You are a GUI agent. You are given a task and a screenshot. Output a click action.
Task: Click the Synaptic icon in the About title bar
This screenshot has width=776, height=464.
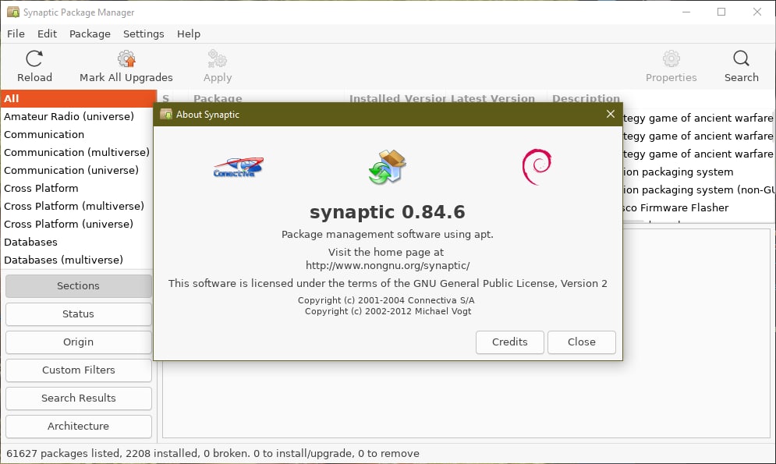tap(166, 115)
